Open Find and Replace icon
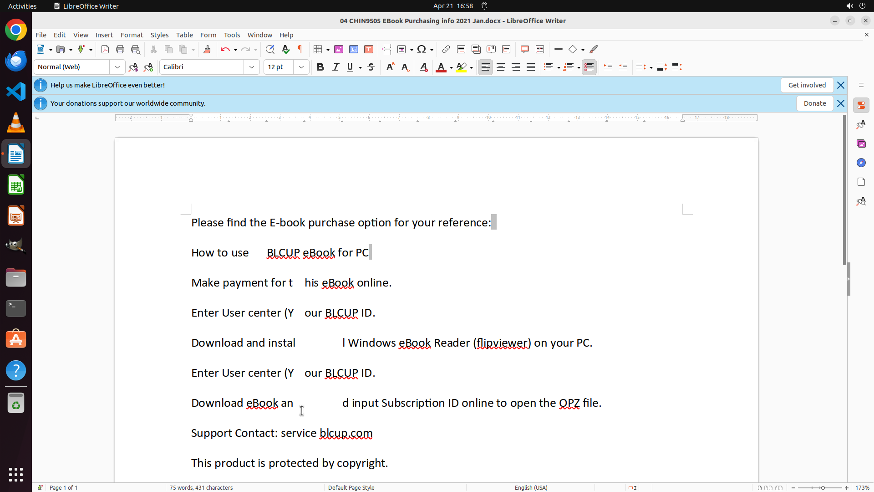This screenshot has height=492, width=874. coord(270,49)
